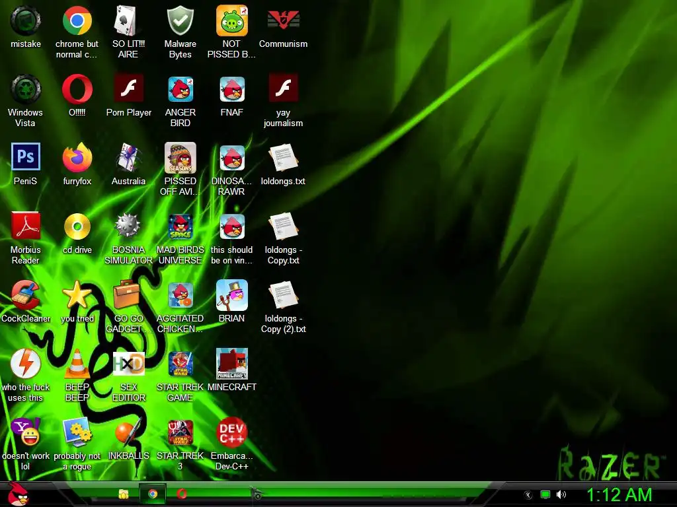The image size is (677, 507).
Task: Open the 'SO LIT!!! AIRE' solitaire icon
Action: pos(128,20)
